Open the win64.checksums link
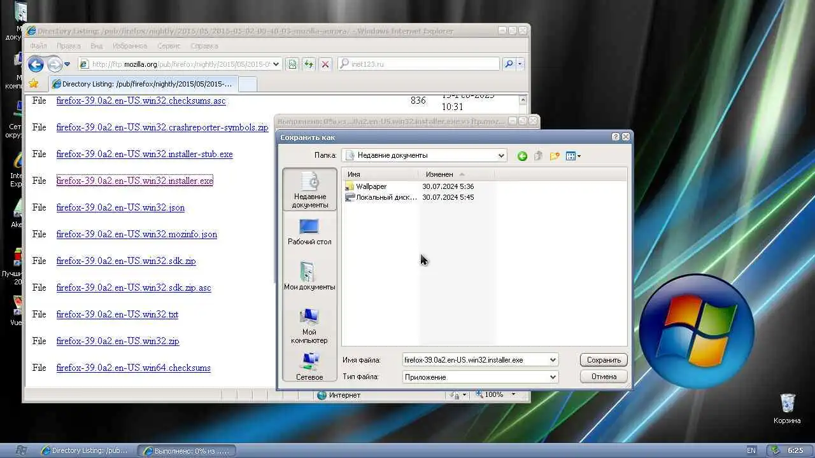The height and width of the screenshot is (458, 815). tap(133, 368)
